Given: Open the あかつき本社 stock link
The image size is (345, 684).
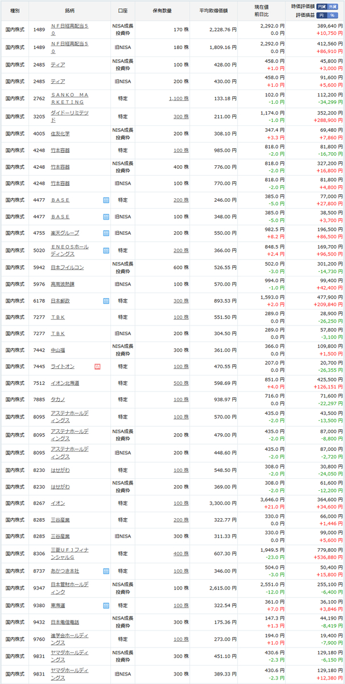Looking at the screenshot, I should 65,571.
